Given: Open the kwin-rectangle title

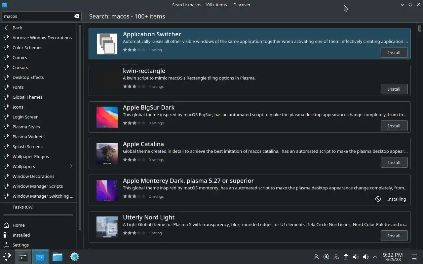Looking at the screenshot, I should (144, 71).
